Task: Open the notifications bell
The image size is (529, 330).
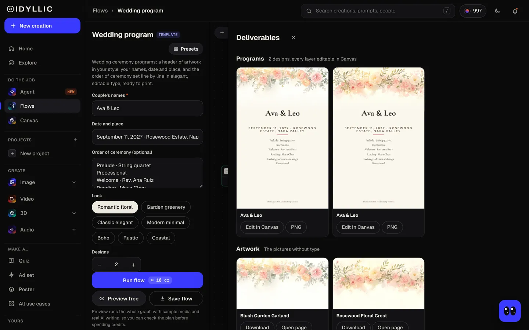Action: pyautogui.click(x=515, y=11)
